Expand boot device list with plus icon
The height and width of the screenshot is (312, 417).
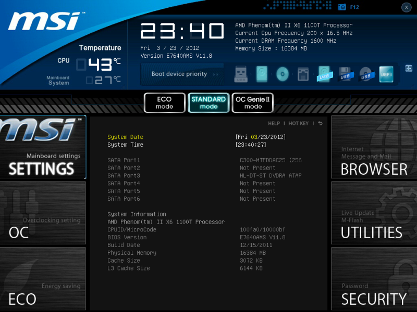click(409, 68)
